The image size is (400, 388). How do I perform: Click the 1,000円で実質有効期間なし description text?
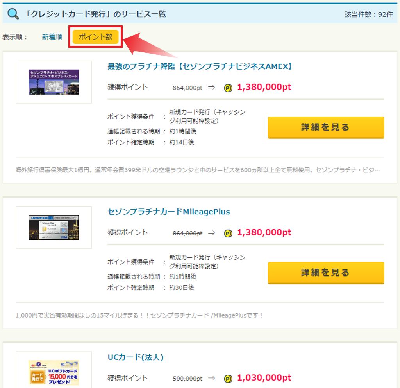click(x=139, y=316)
